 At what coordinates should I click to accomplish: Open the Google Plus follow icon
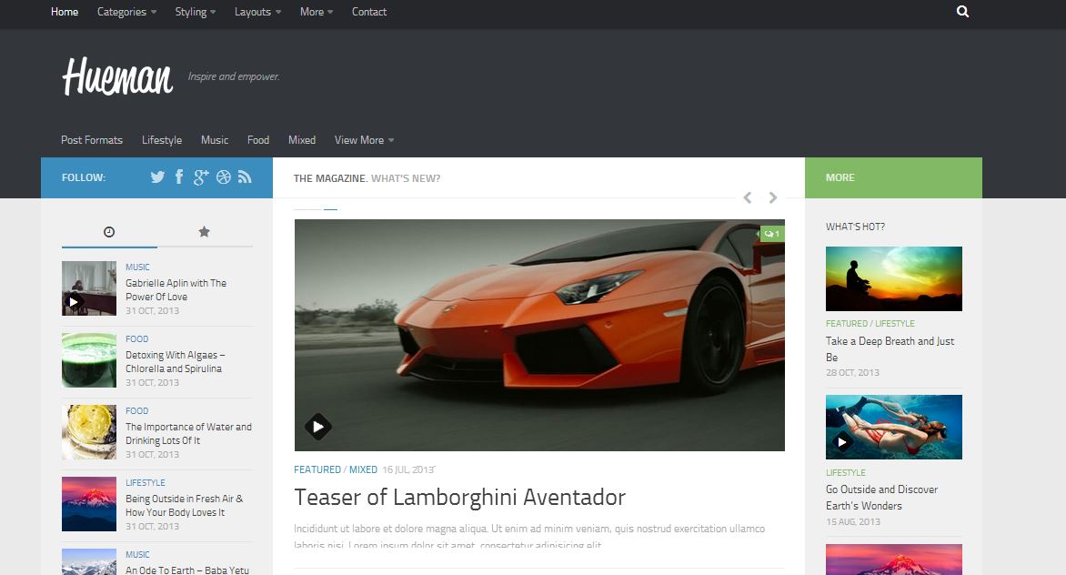pyautogui.click(x=200, y=177)
